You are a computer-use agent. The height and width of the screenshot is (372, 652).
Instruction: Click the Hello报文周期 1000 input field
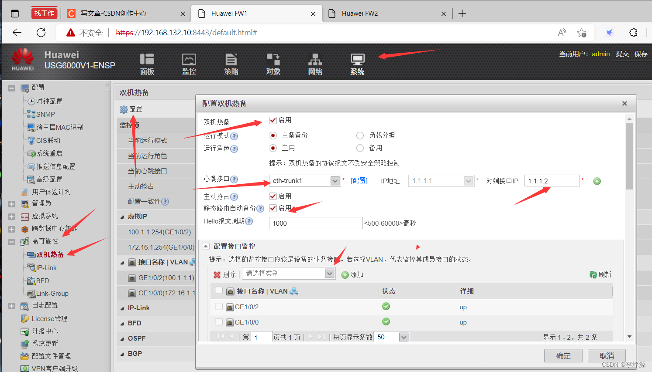coord(316,223)
